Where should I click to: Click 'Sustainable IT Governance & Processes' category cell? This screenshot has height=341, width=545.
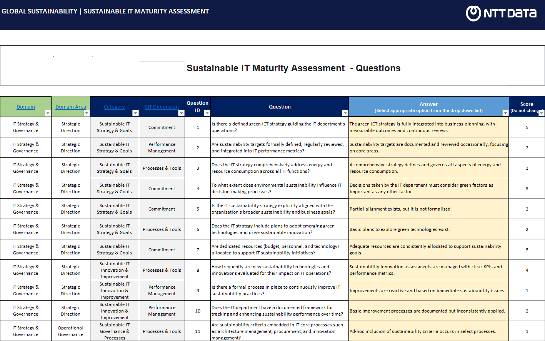[115, 331]
